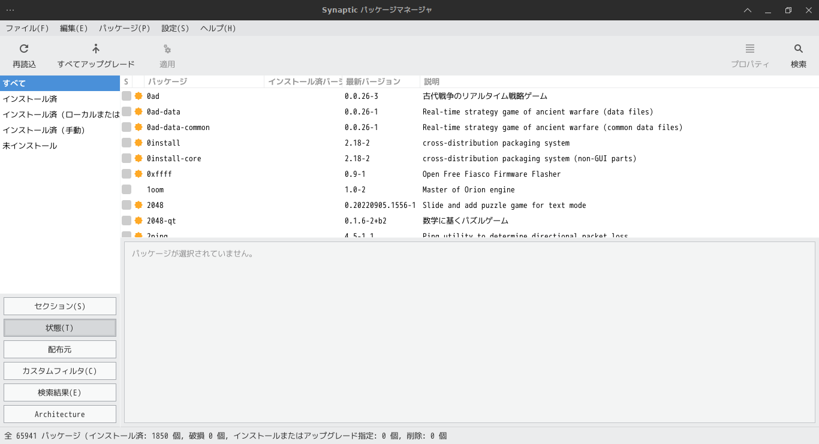Click the package count status bar text
Viewport: 819px width, 444px height.
pyautogui.click(x=225, y=436)
